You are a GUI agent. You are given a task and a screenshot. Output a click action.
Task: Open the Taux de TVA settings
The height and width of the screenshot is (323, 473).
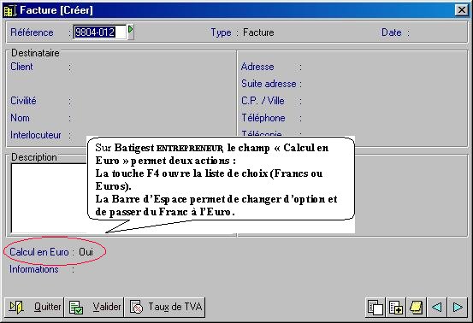coord(165,307)
